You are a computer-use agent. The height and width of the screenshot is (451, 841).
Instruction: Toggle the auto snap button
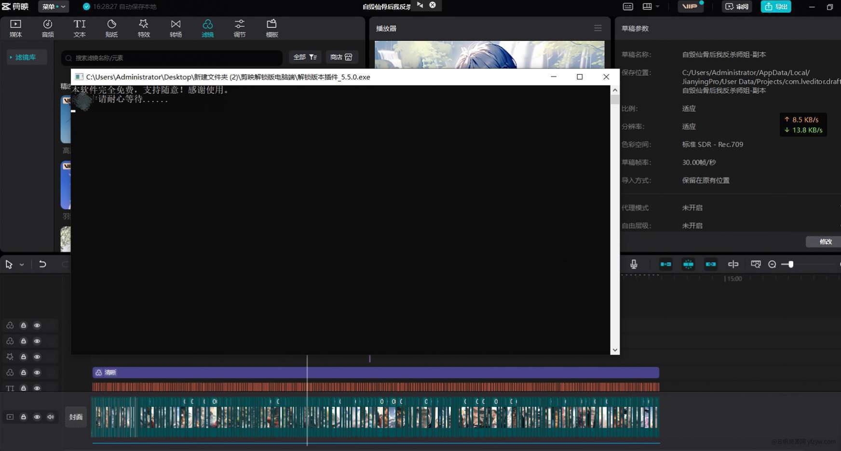(688, 264)
